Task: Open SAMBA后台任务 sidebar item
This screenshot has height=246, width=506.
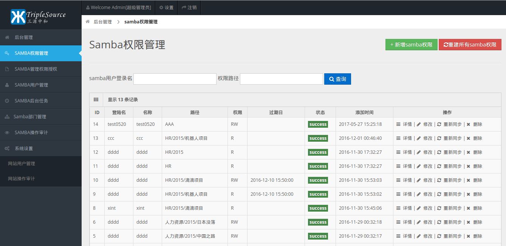Action: pos(41,101)
